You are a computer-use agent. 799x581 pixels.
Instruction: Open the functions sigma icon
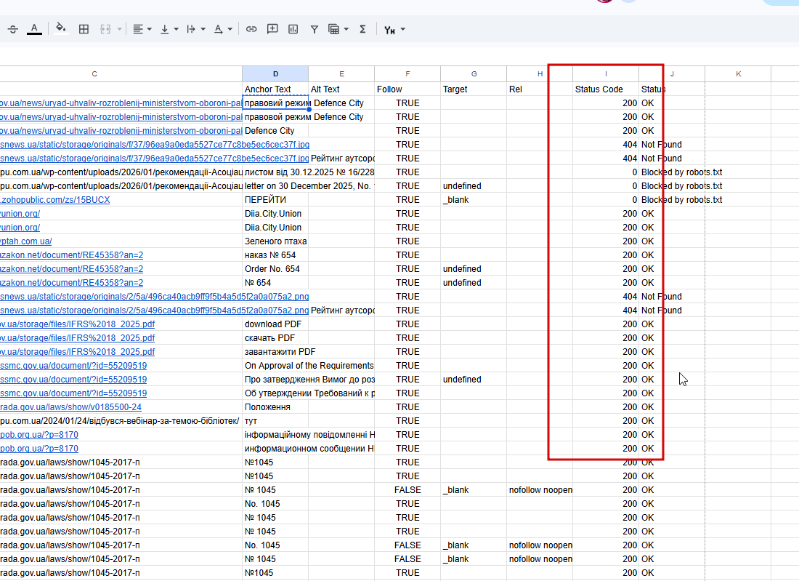coord(362,29)
